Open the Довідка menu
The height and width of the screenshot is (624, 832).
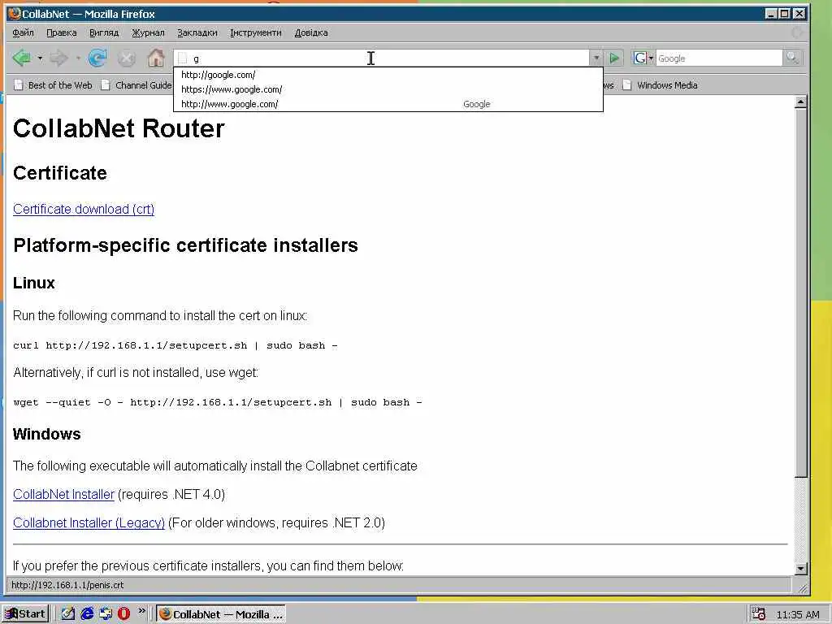tap(311, 32)
